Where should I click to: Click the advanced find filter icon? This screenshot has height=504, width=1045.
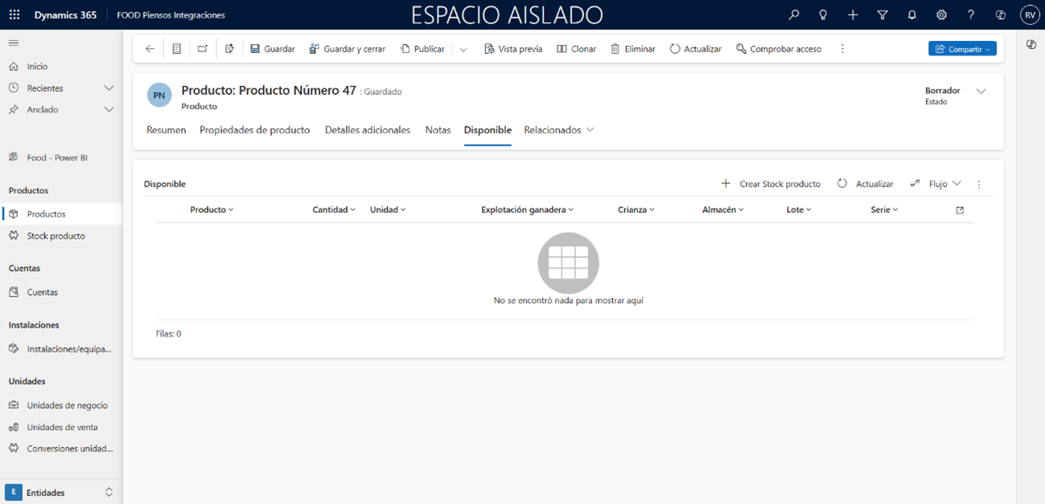pos(882,15)
